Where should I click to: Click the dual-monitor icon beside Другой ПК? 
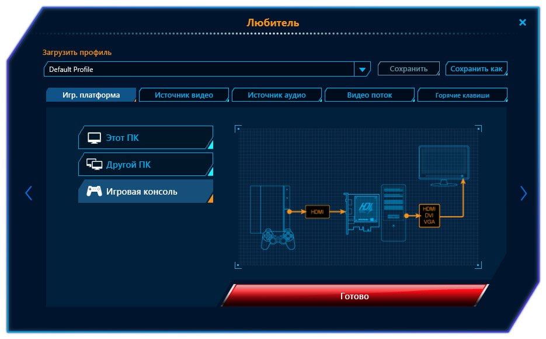(94, 164)
